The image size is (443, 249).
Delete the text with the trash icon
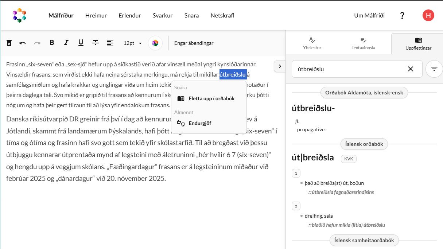click(9, 43)
